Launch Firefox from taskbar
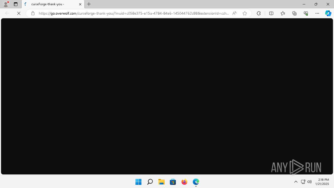The width and height of the screenshot is (334, 188). (184, 182)
